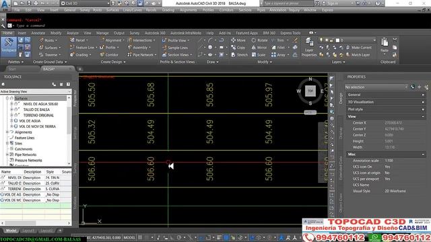The height and width of the screenshot is (242, 431).
Task: Switch to the Start drawing tab
Action: point(12,69)
